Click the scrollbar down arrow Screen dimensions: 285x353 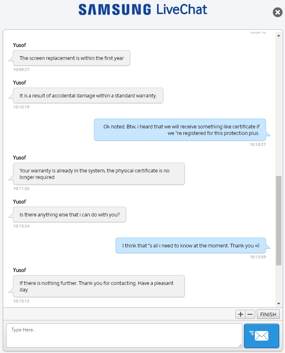click(x=278, y=304)
